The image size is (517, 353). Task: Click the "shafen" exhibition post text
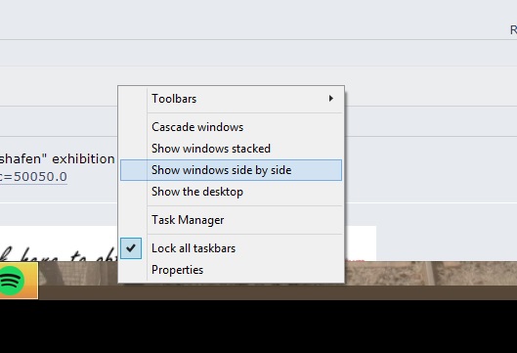pyautogui.click(x=57, y=158)
